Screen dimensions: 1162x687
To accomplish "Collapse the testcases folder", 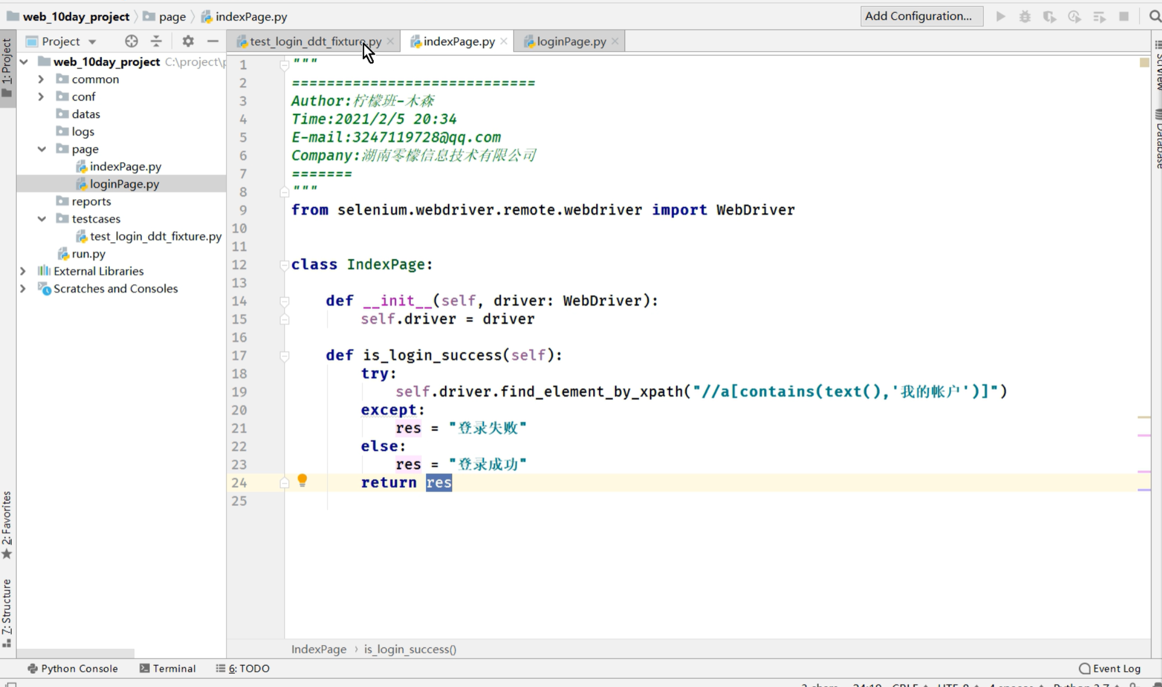I will [42, 219].
